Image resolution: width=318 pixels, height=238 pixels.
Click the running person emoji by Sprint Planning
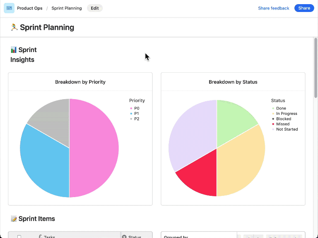[14, 27]
